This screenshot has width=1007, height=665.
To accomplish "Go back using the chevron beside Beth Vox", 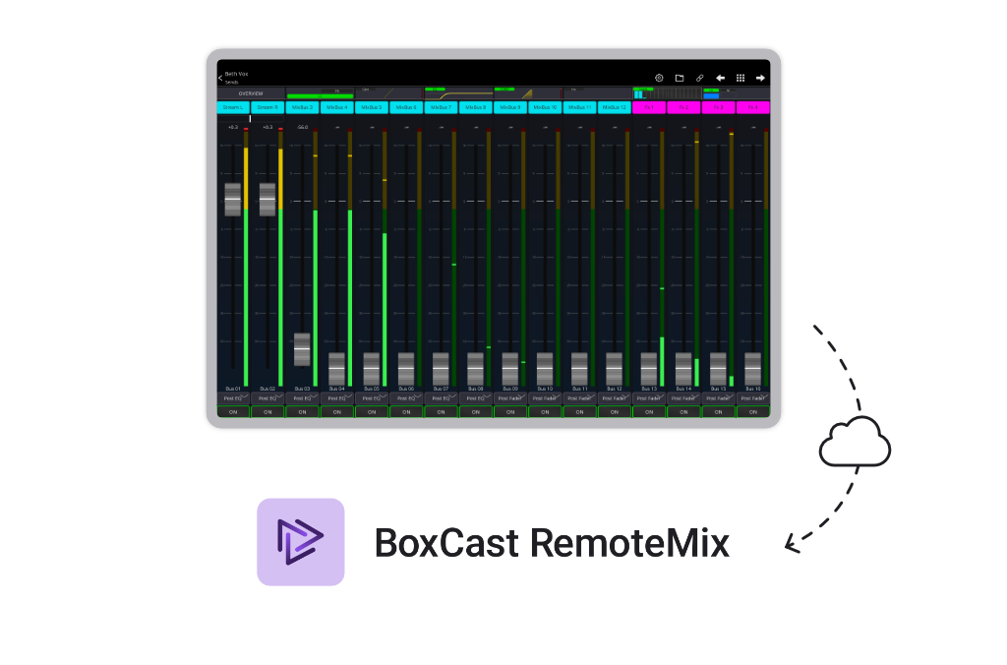I will (220, 78).
